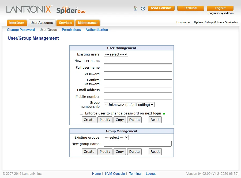Image resolution: width=241 pixels, height=178 pixels.
Task: Open Permissions subtab
Action: point(71,30)
